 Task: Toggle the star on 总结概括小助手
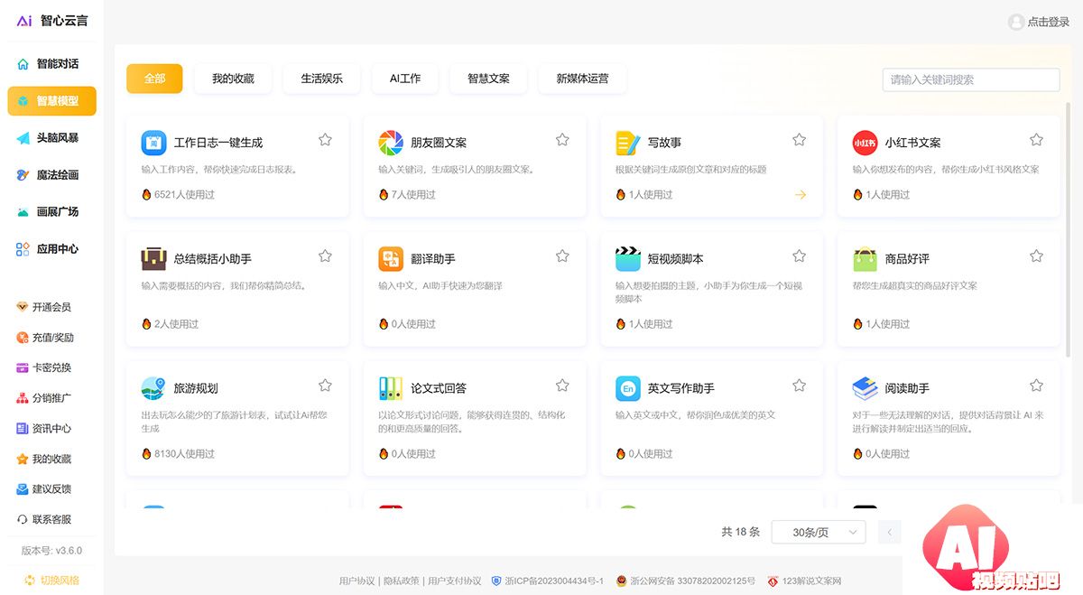pos(325,256)
